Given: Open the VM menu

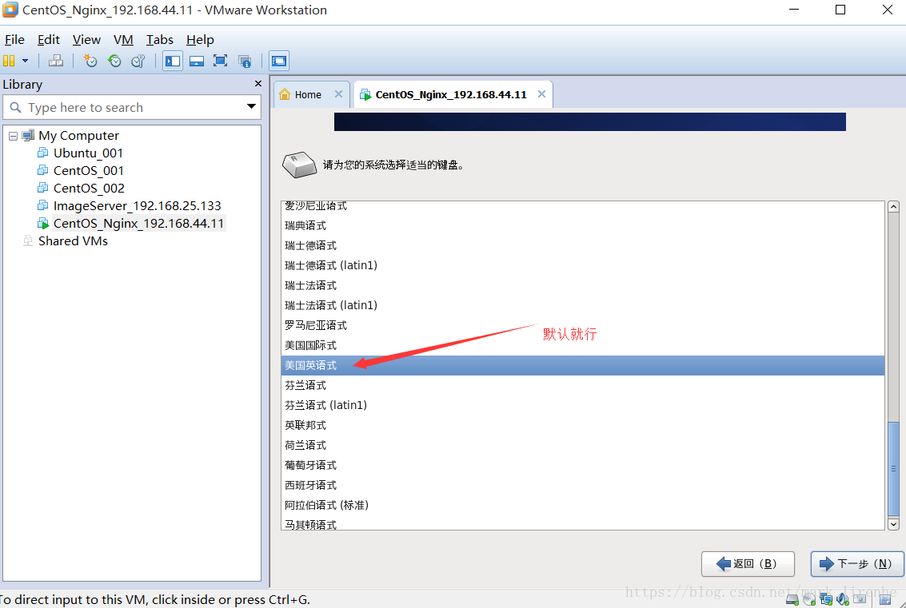Looking at the screenshot, I should coord(123,40).
